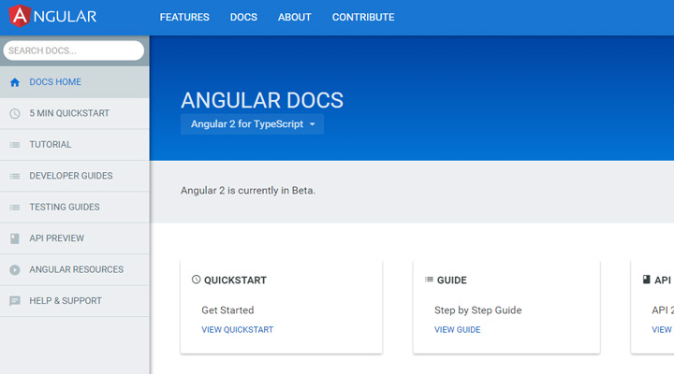Screen dimensions: 674x374
Task: Open the Features menu
Action: [x=184, y=17]
